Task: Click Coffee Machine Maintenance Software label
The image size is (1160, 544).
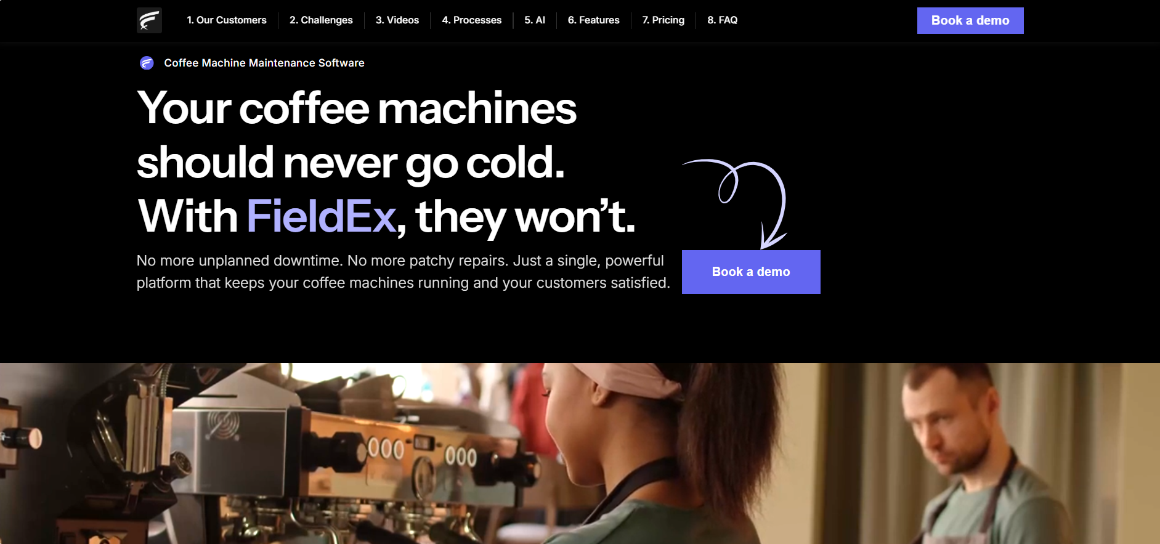Action: (264, 63)
